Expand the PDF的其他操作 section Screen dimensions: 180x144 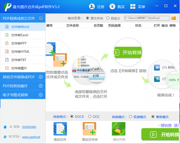click(x=41, y=86)
